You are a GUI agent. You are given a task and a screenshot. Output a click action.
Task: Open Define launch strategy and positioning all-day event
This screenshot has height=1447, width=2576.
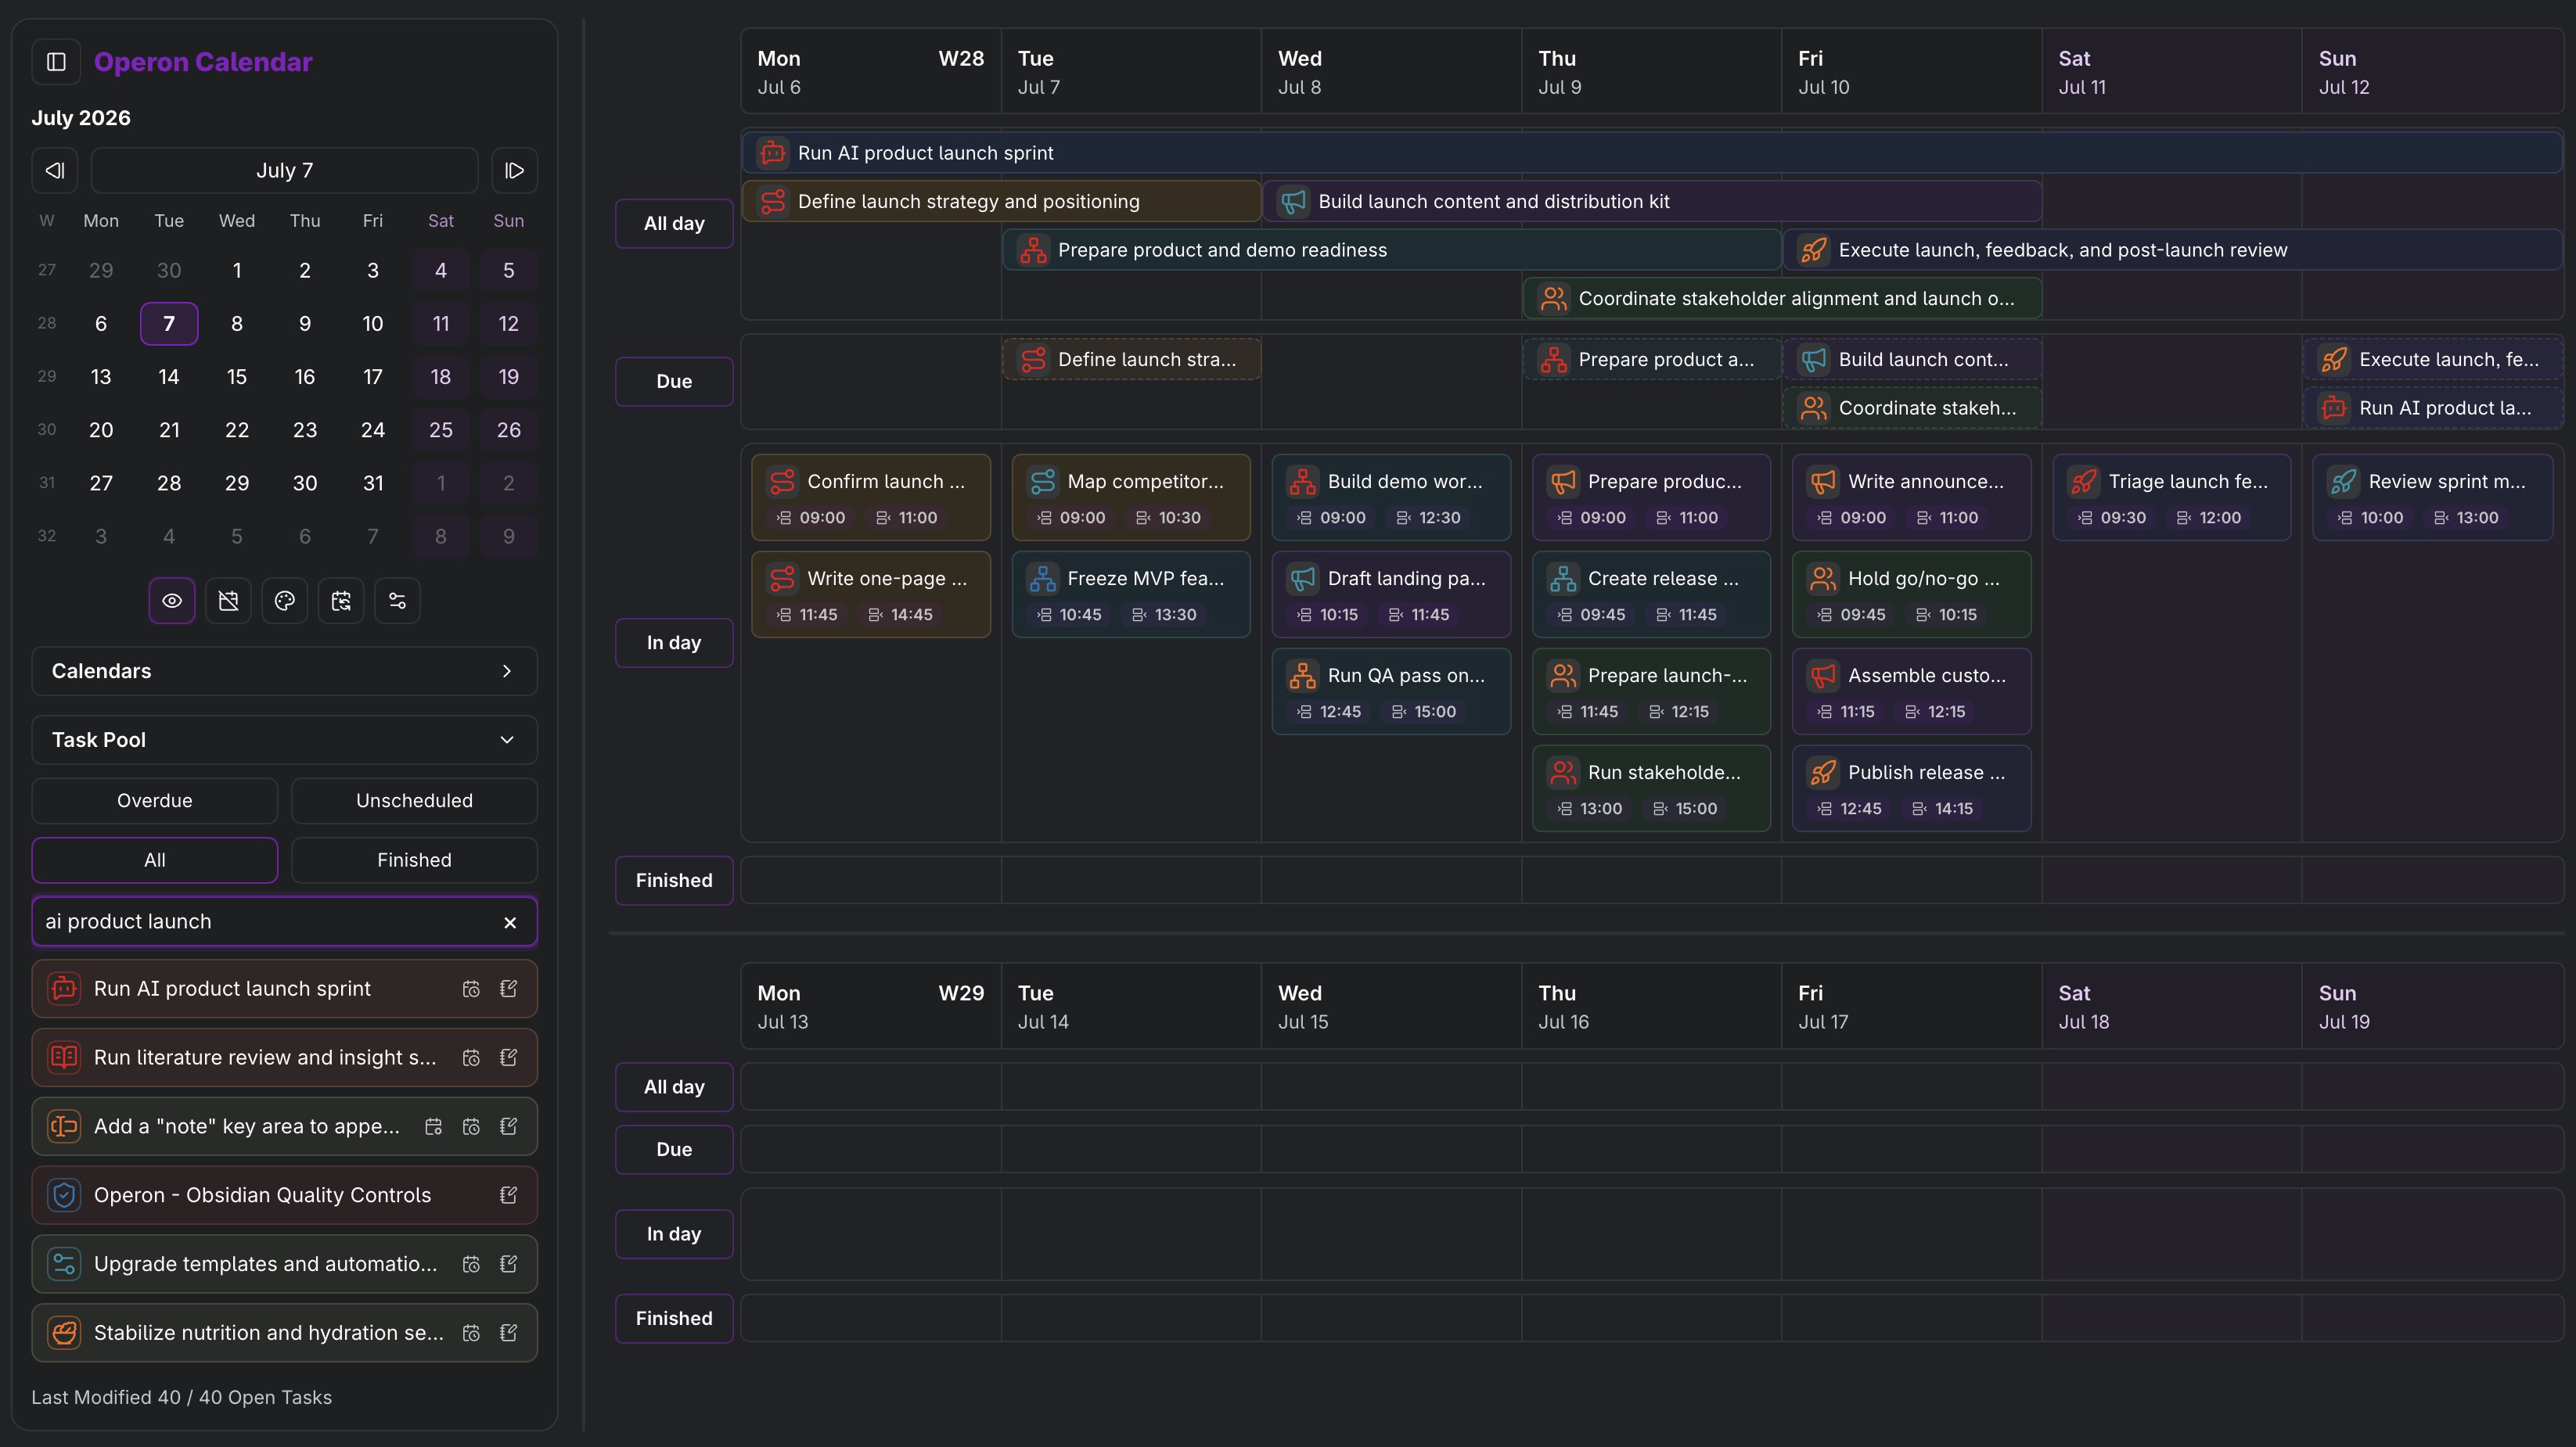(1001, 202)
